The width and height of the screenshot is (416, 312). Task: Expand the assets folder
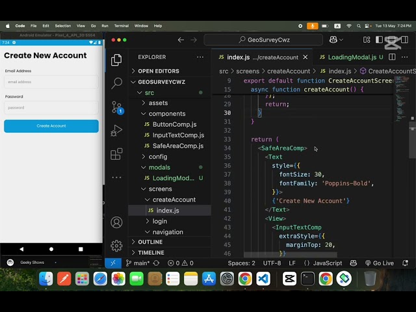coord(170,103)
